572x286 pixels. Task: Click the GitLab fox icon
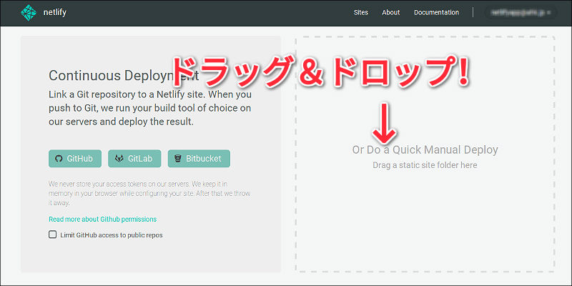click(x=119, y=159)
